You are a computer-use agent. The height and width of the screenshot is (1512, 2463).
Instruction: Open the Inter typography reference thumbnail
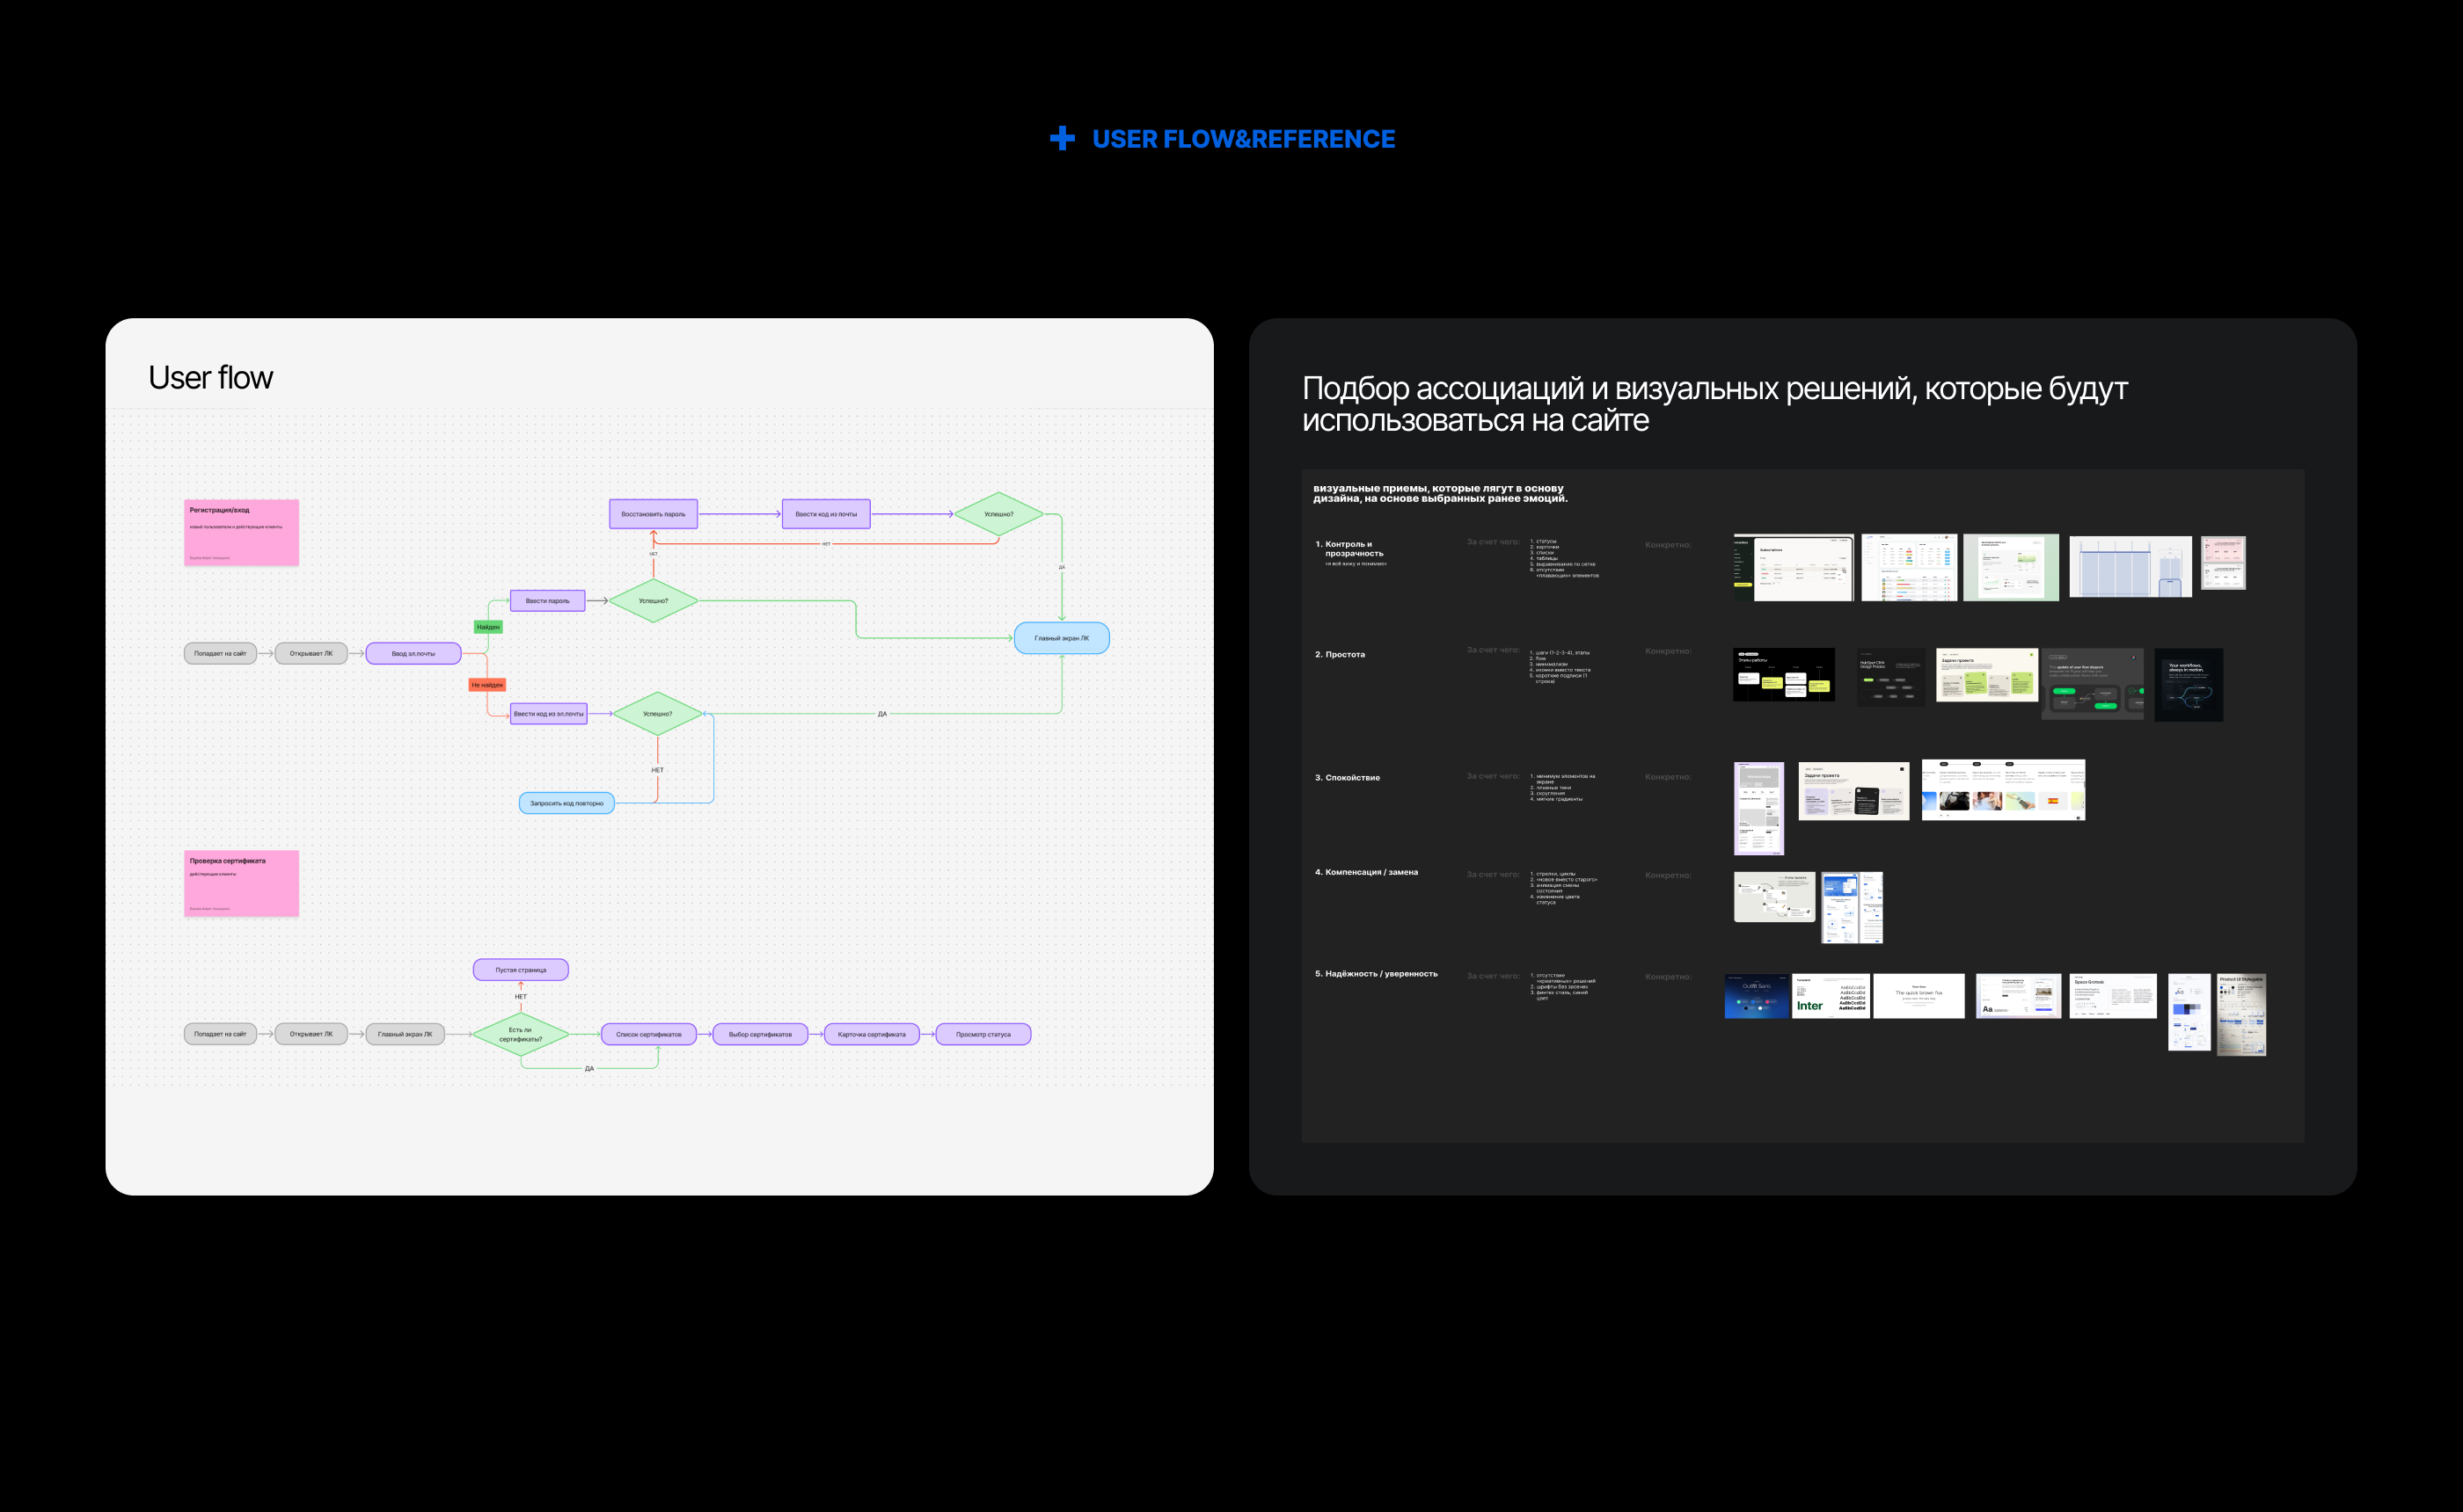(x=1831, y=996)
